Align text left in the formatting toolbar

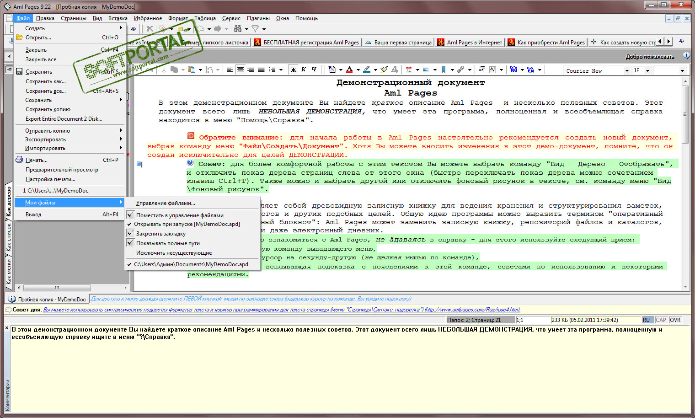click(x=230, y=70)
